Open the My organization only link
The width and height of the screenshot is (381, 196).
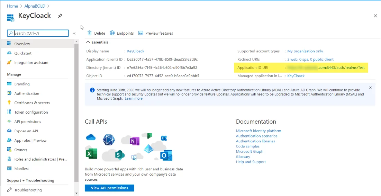tap(305, 51)
